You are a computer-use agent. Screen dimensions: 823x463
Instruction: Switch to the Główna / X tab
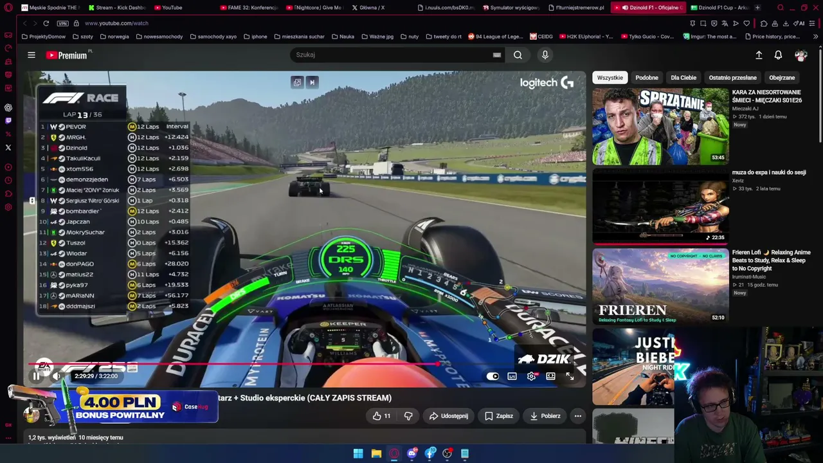pyautogui.click(x=368, y=8)
